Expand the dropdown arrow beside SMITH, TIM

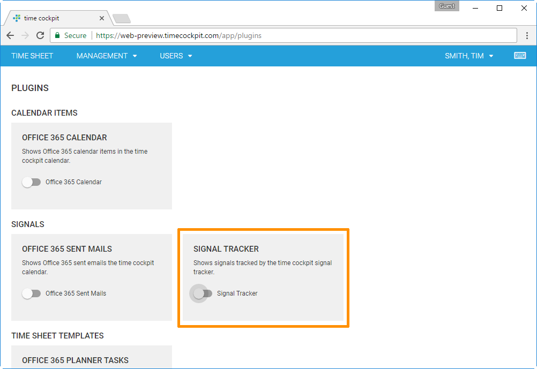point(491,56)
